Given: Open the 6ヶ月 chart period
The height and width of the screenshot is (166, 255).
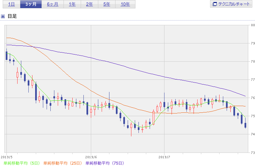Looking at the screenshot, I should (53, 4).
